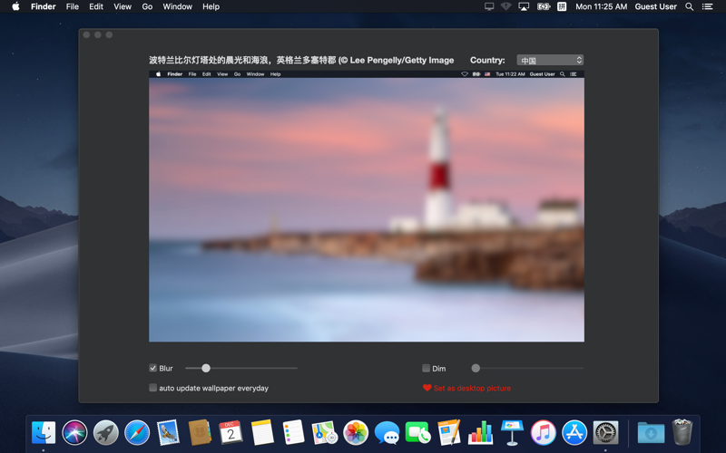Click the blurred lighthouse wallpaper preview
726x453 pixels.
pyautogui.click(x=367, y=207)
